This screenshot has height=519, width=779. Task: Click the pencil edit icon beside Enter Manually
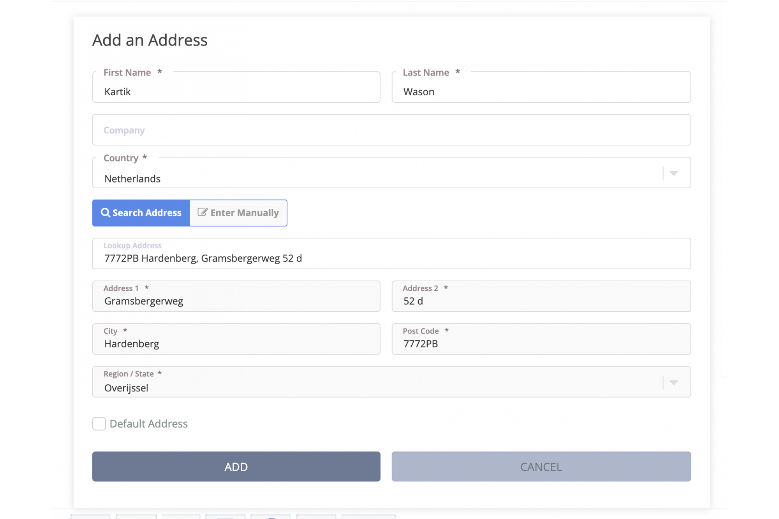point(202,212)
